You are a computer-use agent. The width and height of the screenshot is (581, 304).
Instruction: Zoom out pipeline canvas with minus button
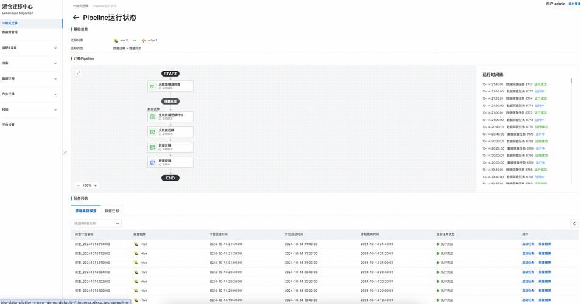(x=78, y=185)
